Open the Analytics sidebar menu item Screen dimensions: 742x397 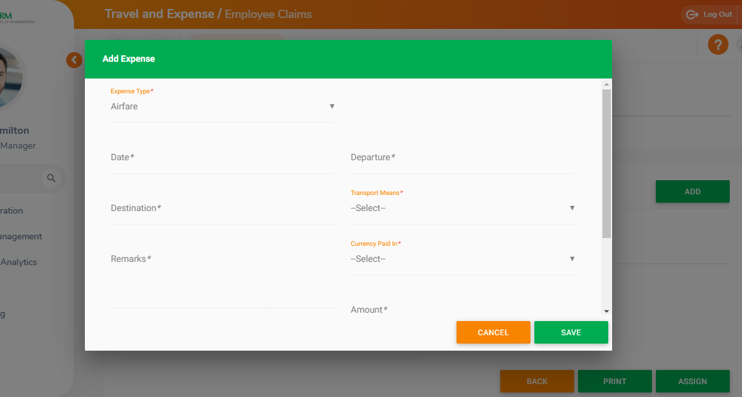(x=19, y=262)
